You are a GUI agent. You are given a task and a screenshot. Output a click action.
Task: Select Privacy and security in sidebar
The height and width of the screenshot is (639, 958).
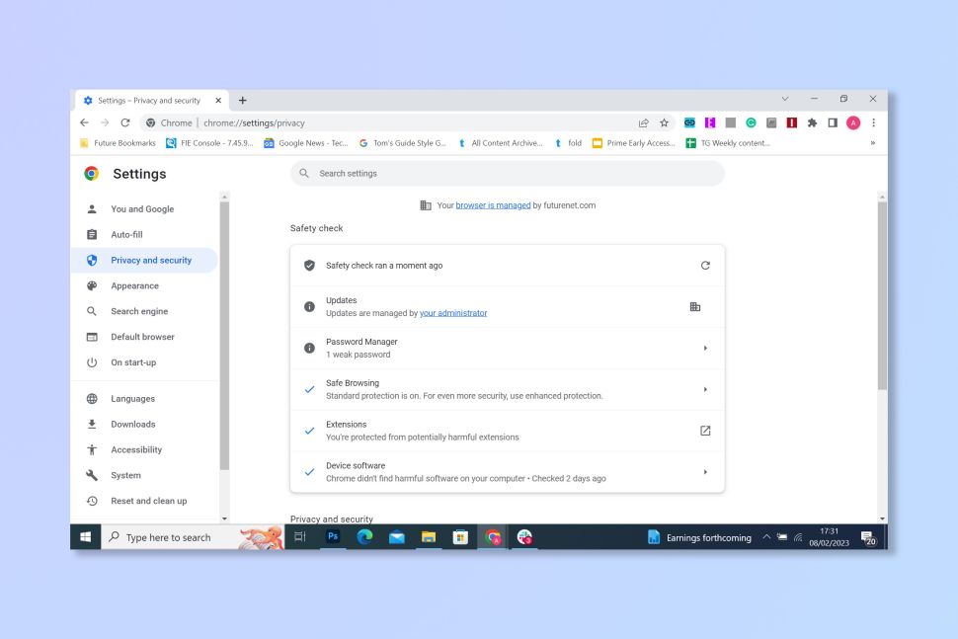click(145, 261)
